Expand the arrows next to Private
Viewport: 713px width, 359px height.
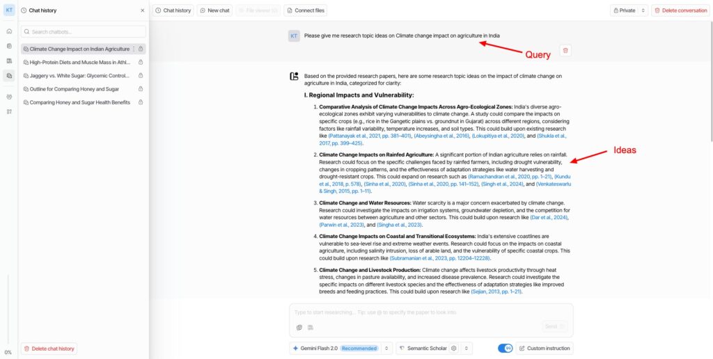click(643, 10)
